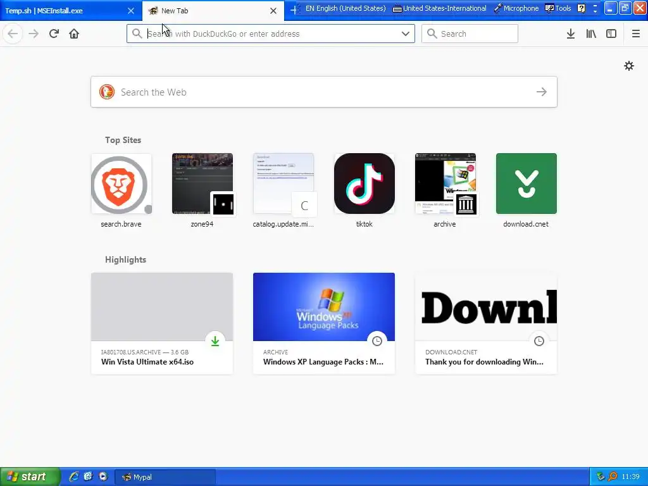Focus the toolbar Search box
648x486 pixels.
tap(470, 34)
